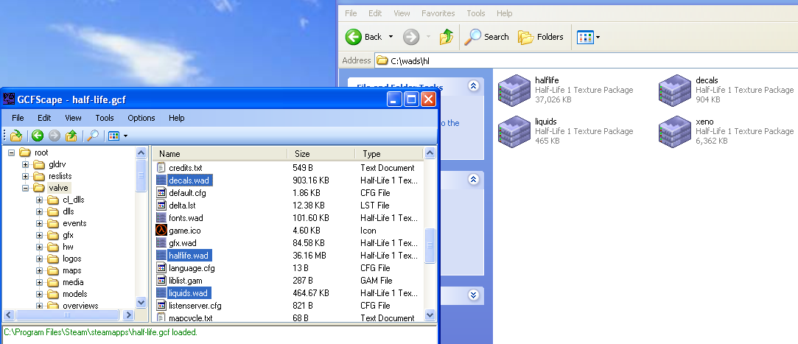Open Explorer Views dropdown button
Screen dimensions: 798x344
[588, 37]
